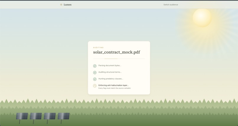Select the solar_contract_mock.pdf file title
Screen dimensions: 238x126
coord(117,52)
